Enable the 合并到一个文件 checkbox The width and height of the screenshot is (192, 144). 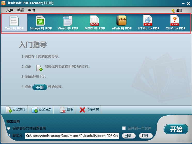click(x=124, y=128)
